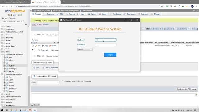
Task: Expand the railway database node
Action: tap(2, 26)
